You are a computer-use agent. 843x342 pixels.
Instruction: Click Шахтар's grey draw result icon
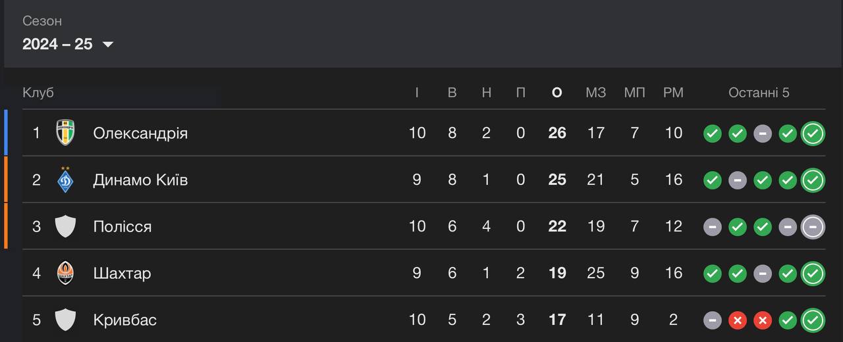pos(763,274)
